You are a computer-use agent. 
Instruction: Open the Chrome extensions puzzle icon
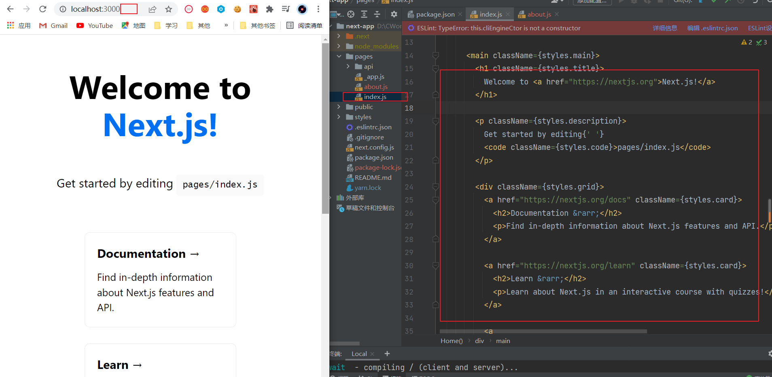tap(269, 9)
